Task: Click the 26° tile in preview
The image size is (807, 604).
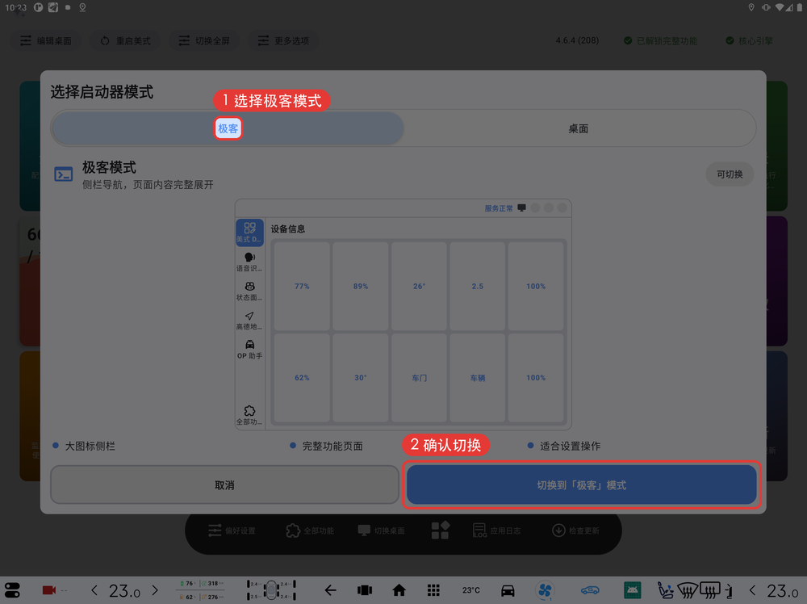Action: coord(419,287)
